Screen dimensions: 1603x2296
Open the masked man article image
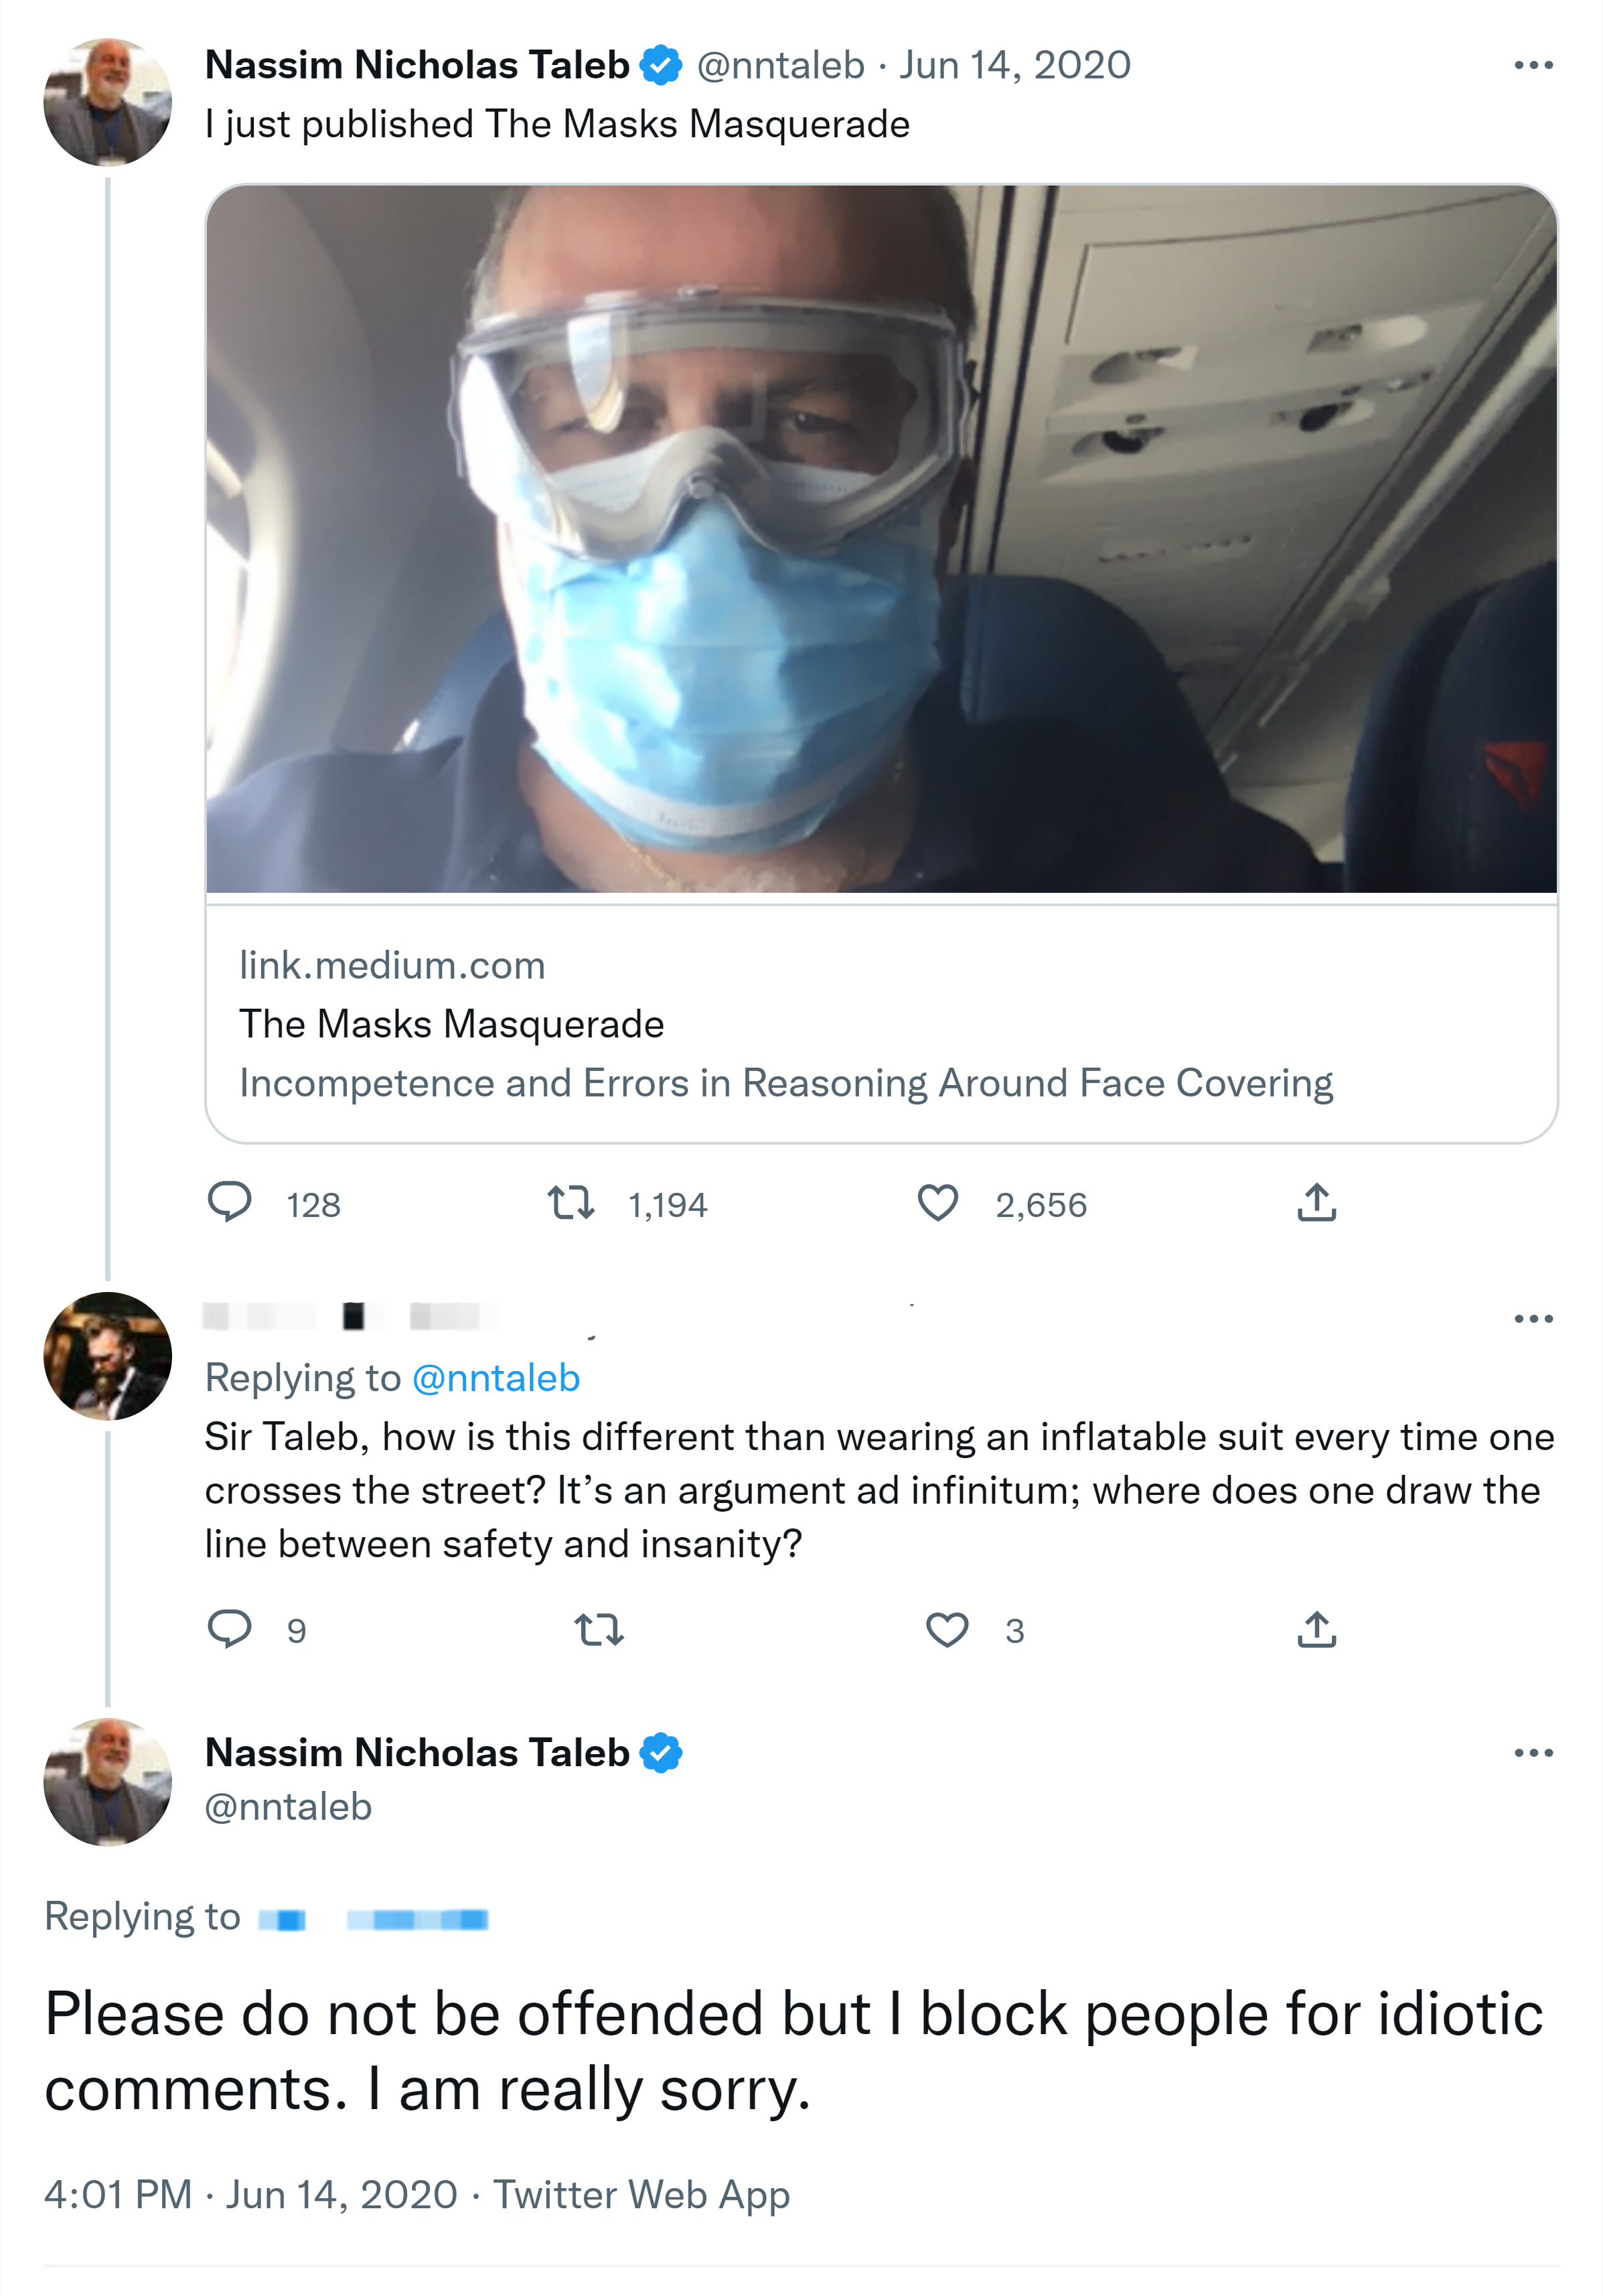click(880, 539)
